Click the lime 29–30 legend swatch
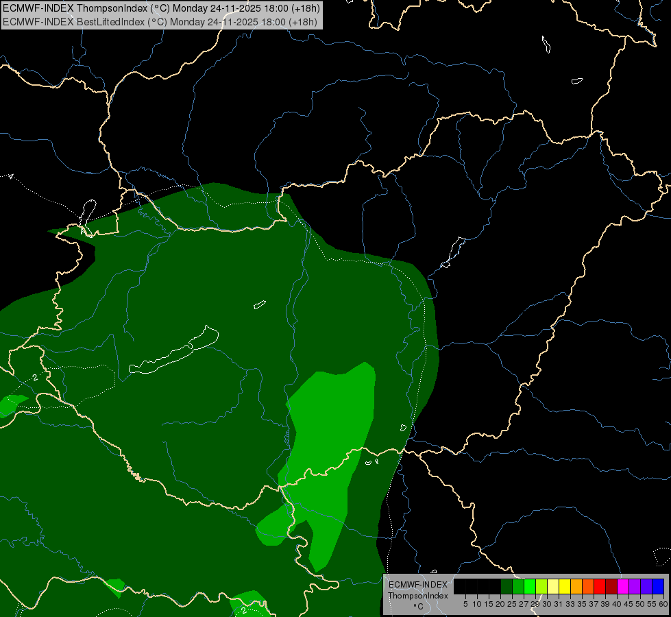This screenshot has height=617, width=671. [x=541, y=586]
